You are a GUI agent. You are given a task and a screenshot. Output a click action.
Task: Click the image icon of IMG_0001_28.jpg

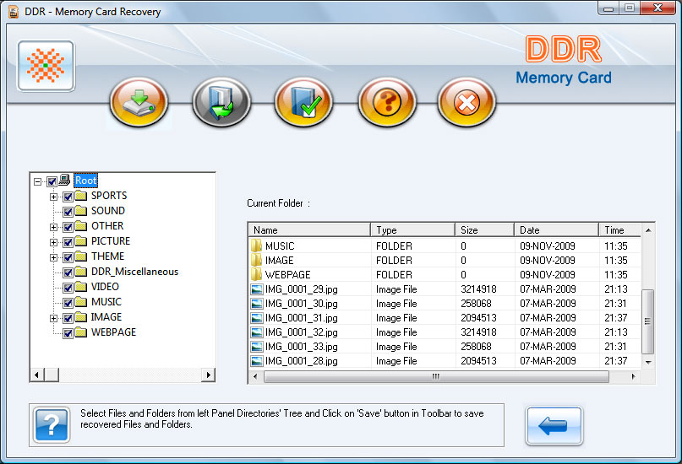click(257, 361)
